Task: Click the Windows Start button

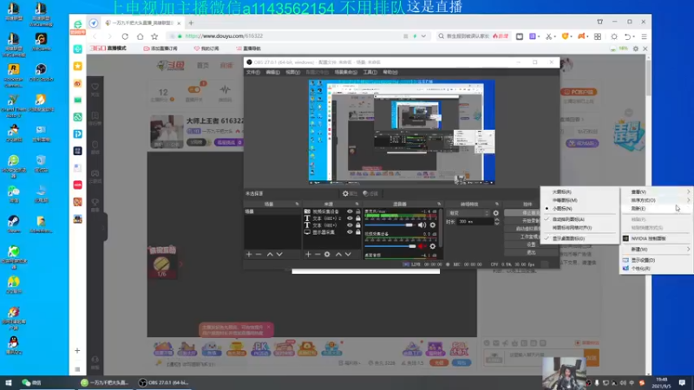Action: click(x=8, y=382)
